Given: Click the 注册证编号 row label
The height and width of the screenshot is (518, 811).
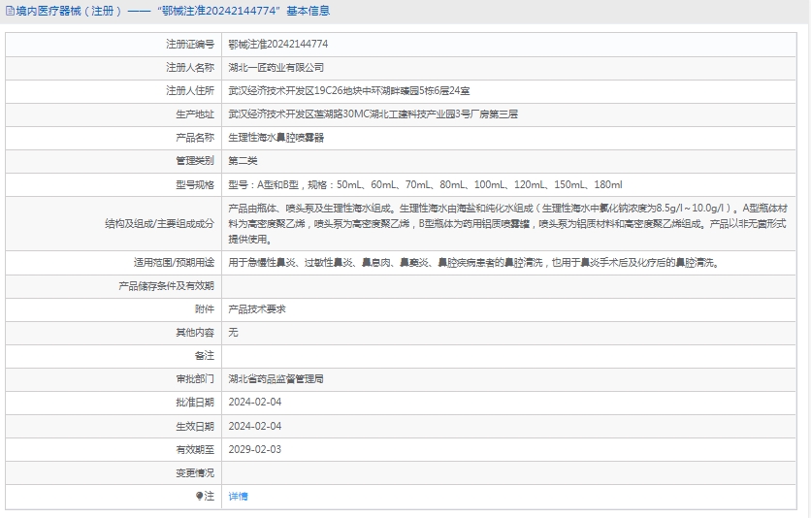Looking at the screenshot, I should 189,45.
